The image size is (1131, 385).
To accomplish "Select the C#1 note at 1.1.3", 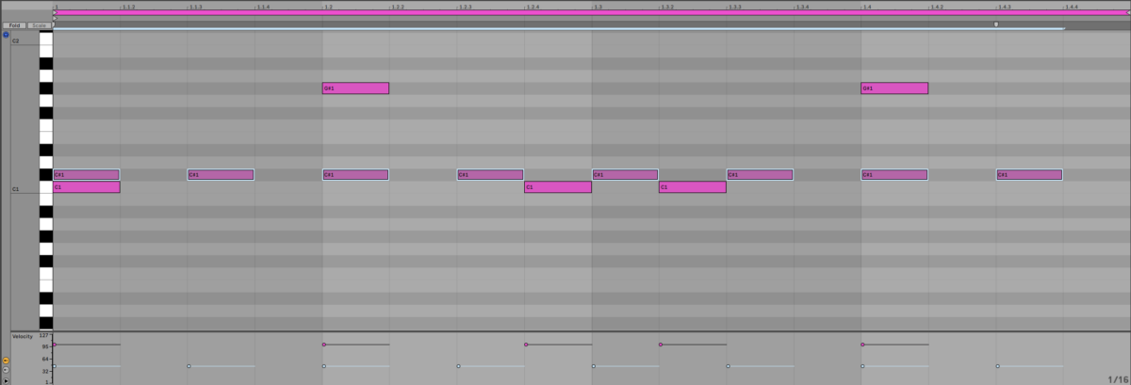I will pos(221,174).
